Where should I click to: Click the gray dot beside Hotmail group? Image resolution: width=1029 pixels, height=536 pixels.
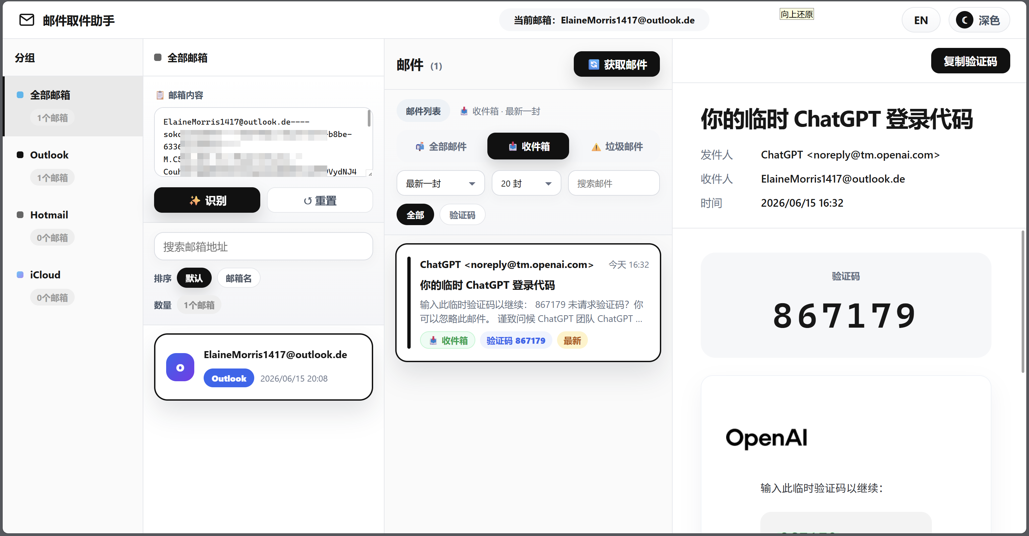click(x=20, y=215)
